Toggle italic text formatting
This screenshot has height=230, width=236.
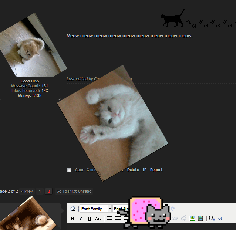[x=81, y=219]
